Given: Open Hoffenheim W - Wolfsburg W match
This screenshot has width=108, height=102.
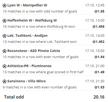Looking at the screenshot, I should click(x=32, y=21).
